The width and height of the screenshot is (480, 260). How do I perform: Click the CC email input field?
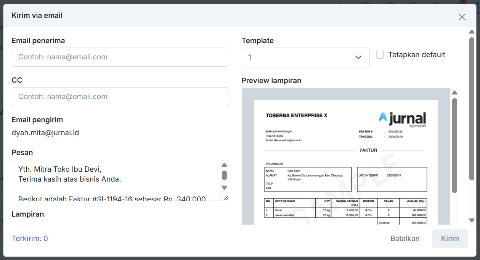coord(120,97)
